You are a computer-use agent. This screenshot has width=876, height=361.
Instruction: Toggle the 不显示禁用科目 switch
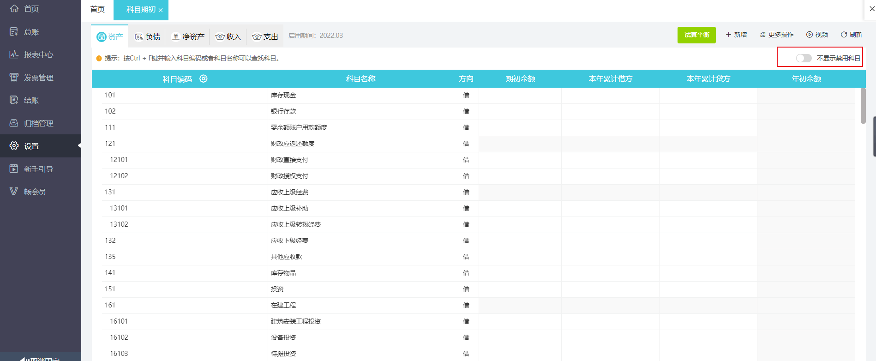pyautogui.click(x=804, y=58)
